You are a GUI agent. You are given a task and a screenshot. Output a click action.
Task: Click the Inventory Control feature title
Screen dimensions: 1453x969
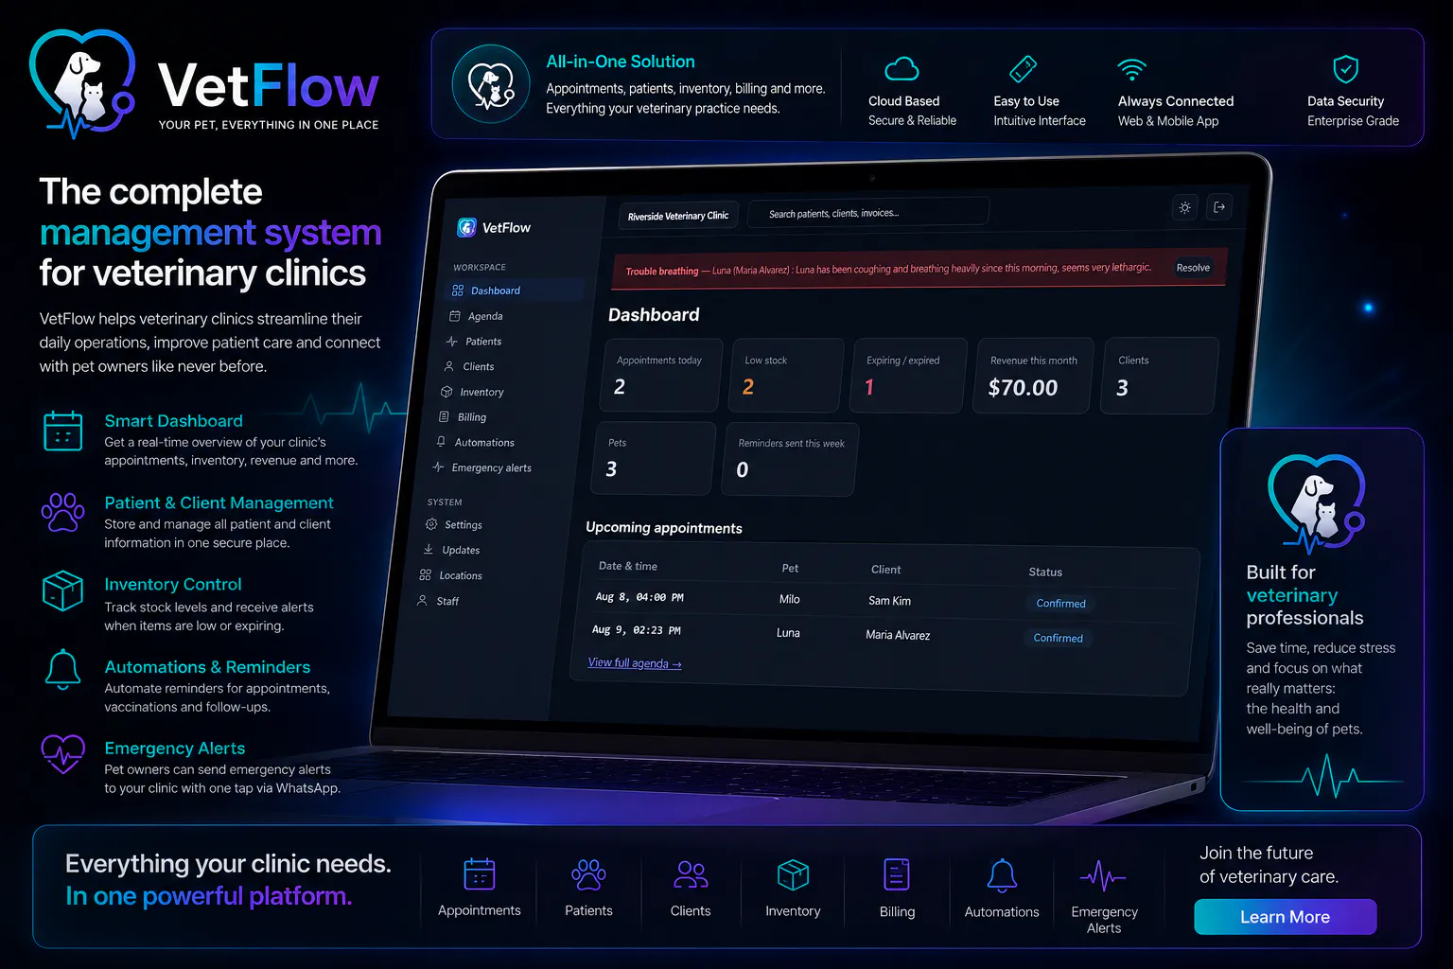pos(173,585)
